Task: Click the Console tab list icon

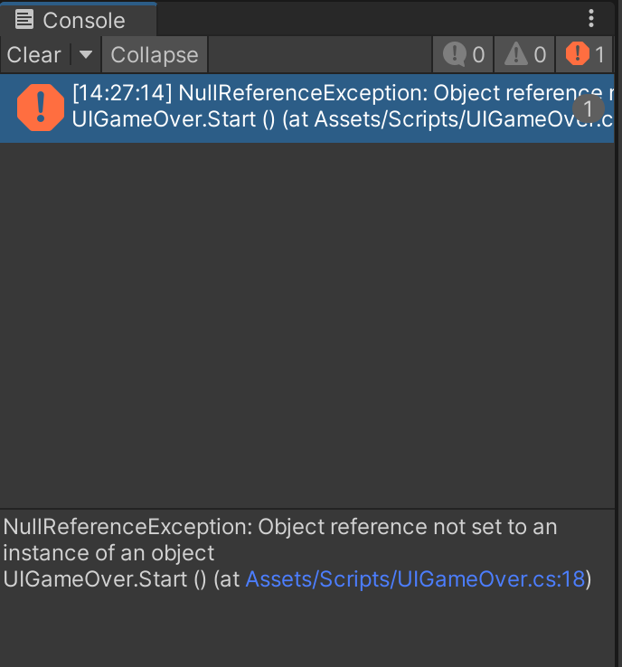Action: [24, 19]
